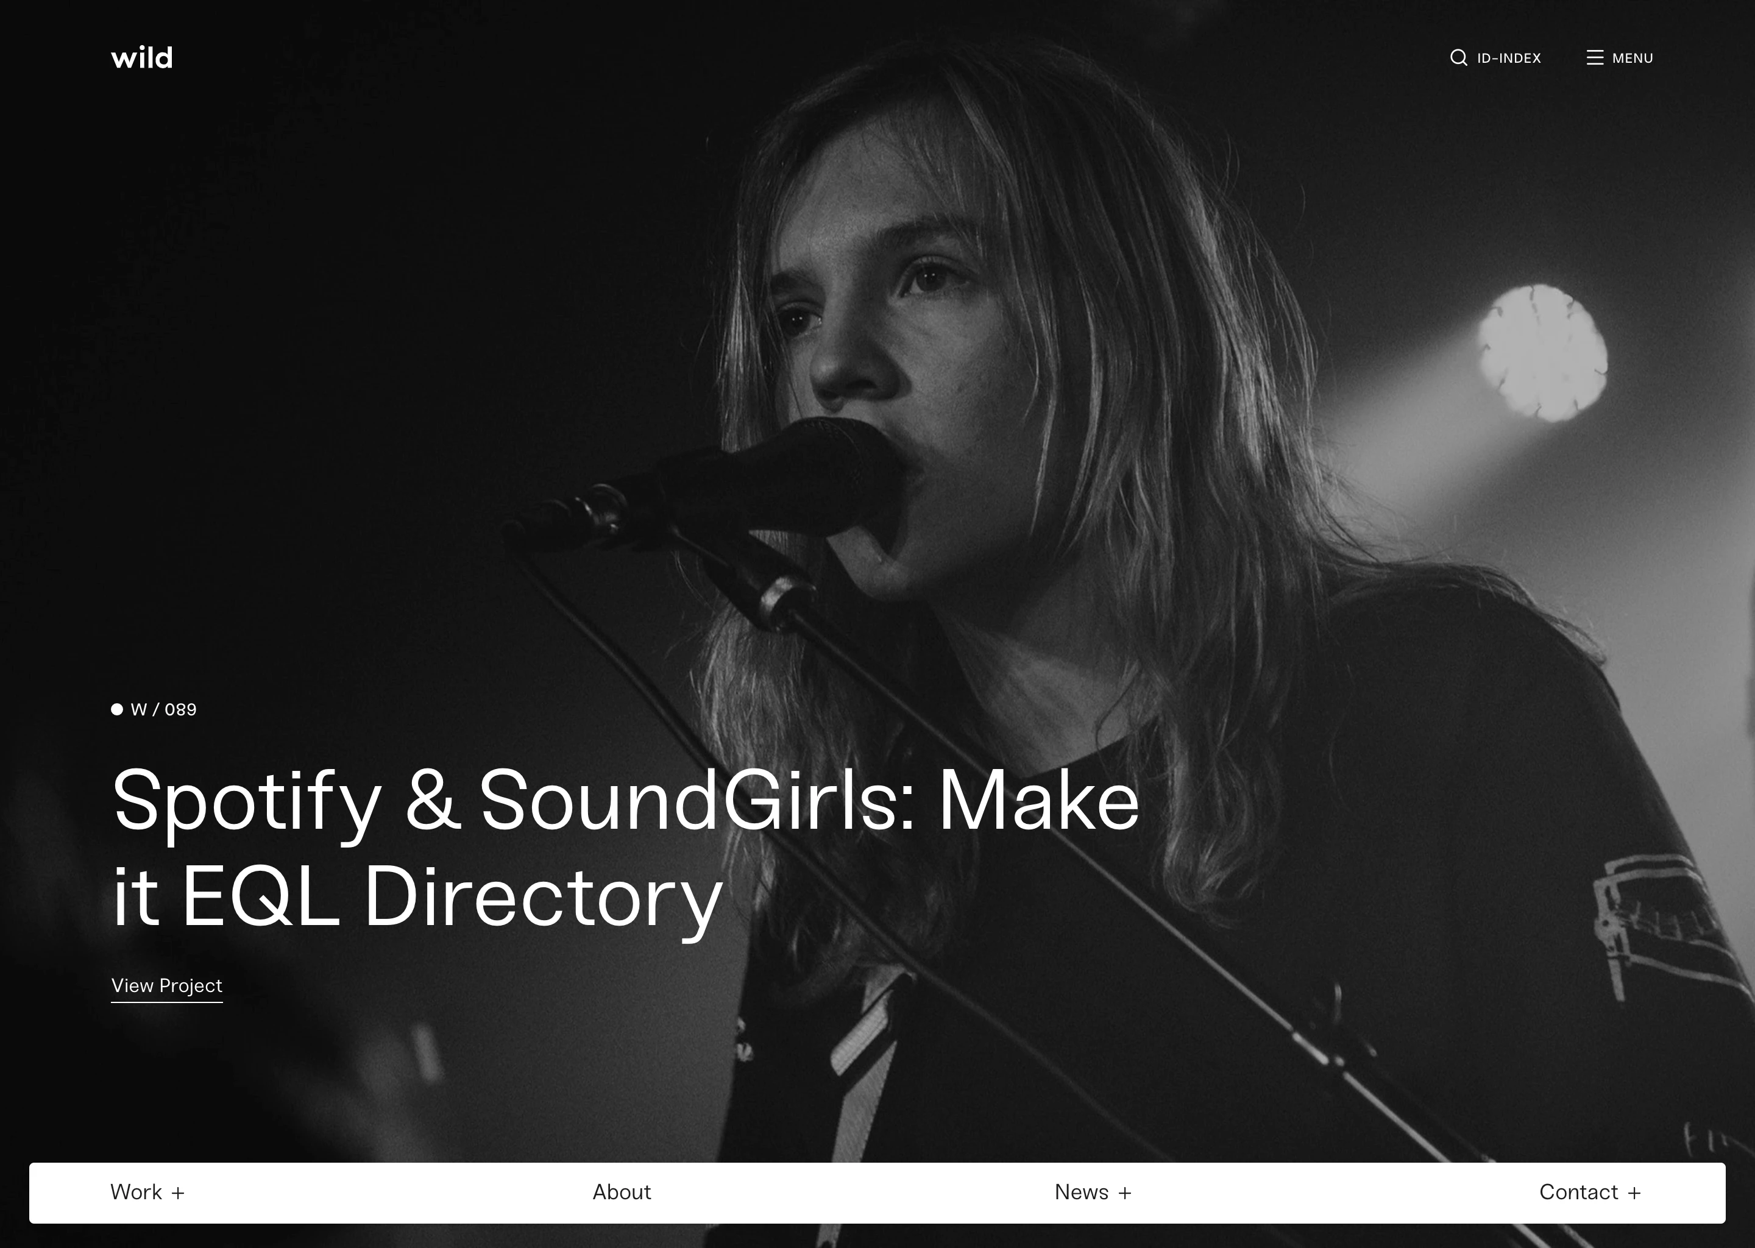The height and width of the screenshot is (1248, 1755).
Task: Click the wild logo
Action: click(x=141, y=56)
